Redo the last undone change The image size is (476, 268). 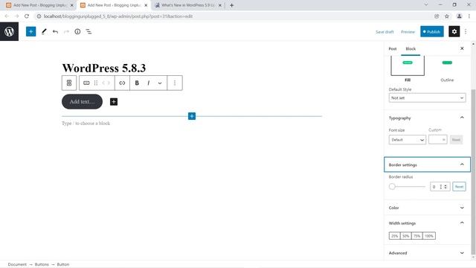click(66, 31)
